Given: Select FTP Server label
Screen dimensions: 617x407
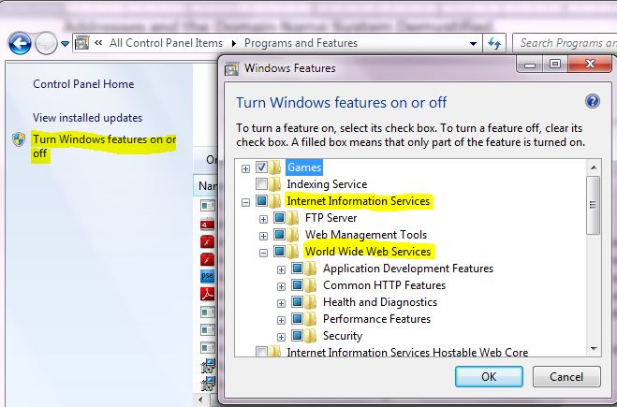Looking at the screenshot, I should [331, 218].
